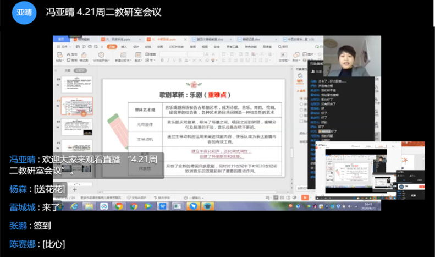The height and width of the screenshot is (257, 440).
Task: Click the orange slideshow play button
Action: tap(305, 198)
